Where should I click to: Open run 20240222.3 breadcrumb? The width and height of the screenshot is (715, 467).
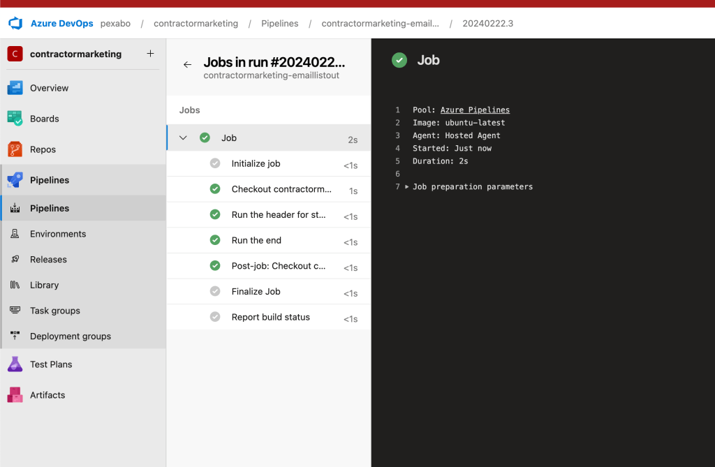(x=487, y=23)
